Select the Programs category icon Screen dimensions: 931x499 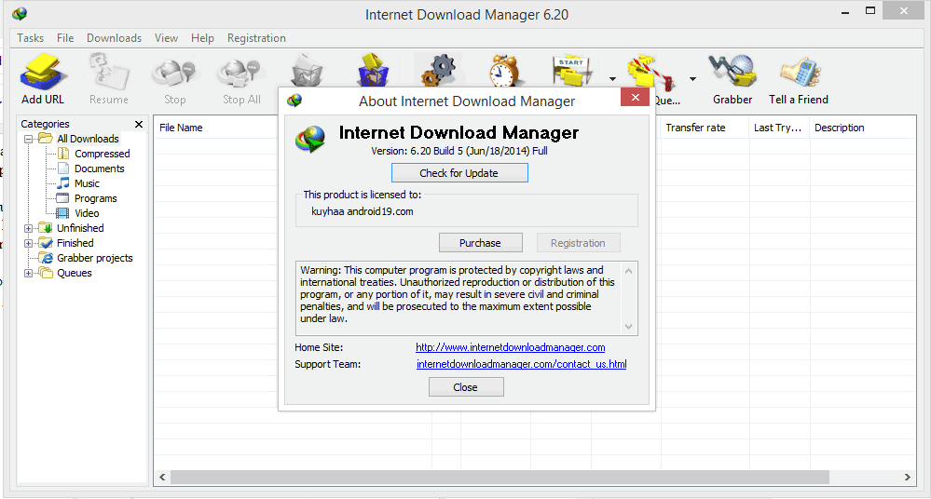[x=62, y=198]
